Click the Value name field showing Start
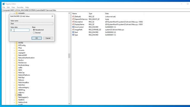 click(32, 23)
